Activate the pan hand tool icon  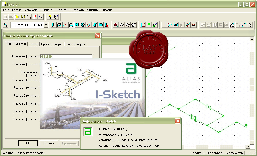point(133,25)
